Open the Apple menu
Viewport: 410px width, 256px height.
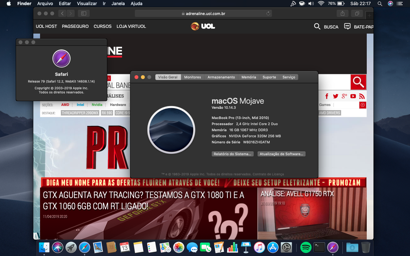9,4
